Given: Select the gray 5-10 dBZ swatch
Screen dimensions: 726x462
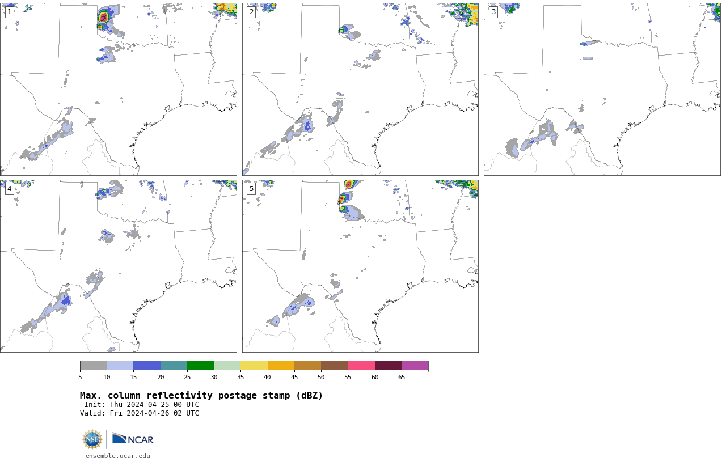Looking at the screenshot, I should click(x=93, y=365).
